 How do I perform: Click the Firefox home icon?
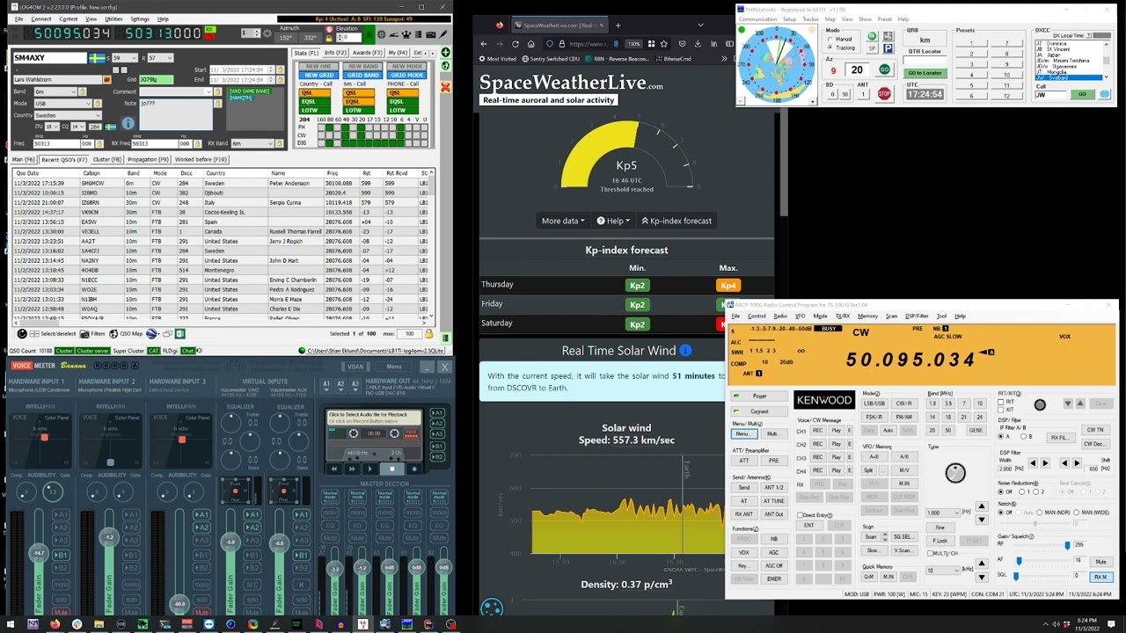coord(531,43)
